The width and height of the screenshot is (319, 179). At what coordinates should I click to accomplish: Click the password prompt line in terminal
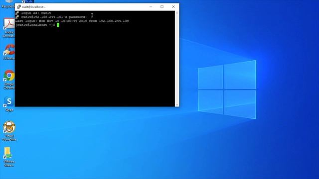(54, 17)
